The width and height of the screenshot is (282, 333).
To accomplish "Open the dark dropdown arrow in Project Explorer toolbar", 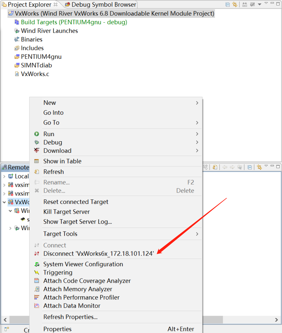I will point(259,5).
